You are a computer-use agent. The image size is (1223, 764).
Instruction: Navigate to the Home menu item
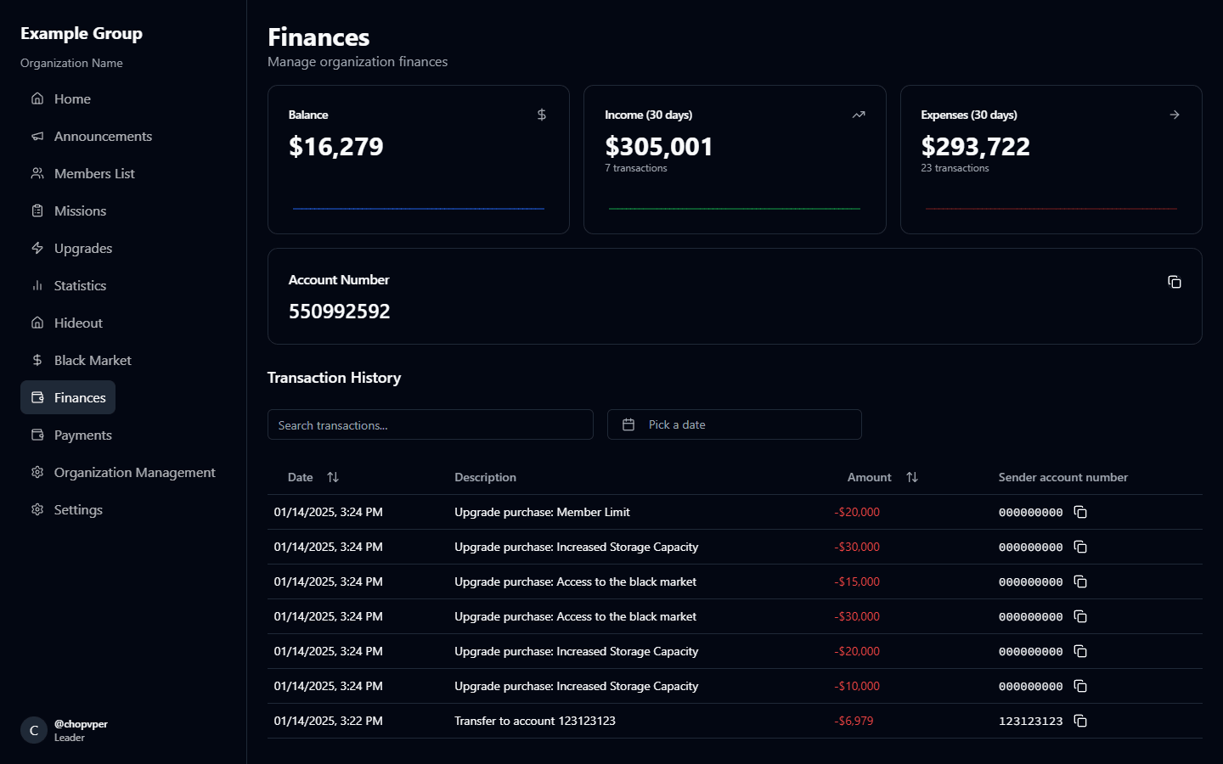[x=72, y=98]
